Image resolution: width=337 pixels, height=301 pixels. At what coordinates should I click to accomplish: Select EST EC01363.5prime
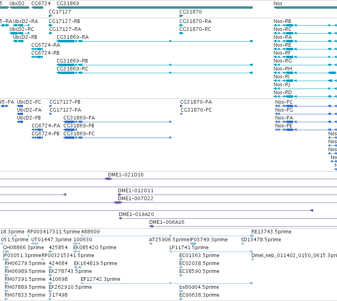tap(199, 256)
